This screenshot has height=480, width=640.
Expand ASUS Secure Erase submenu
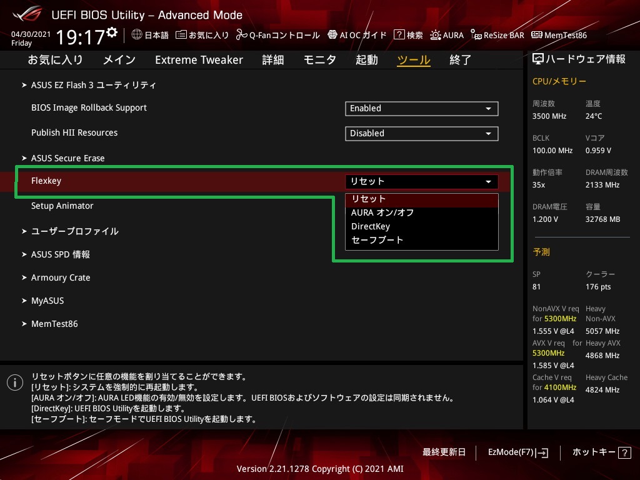(63, 158)
